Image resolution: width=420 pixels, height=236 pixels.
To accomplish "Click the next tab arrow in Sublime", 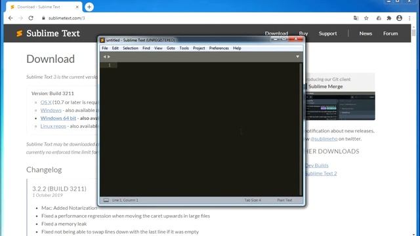I will pyautogui.click(x=109, y=57).
